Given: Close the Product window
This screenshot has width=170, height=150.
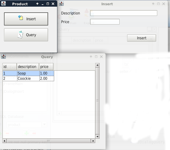Looking at the screenshot, I should (53, 4).
